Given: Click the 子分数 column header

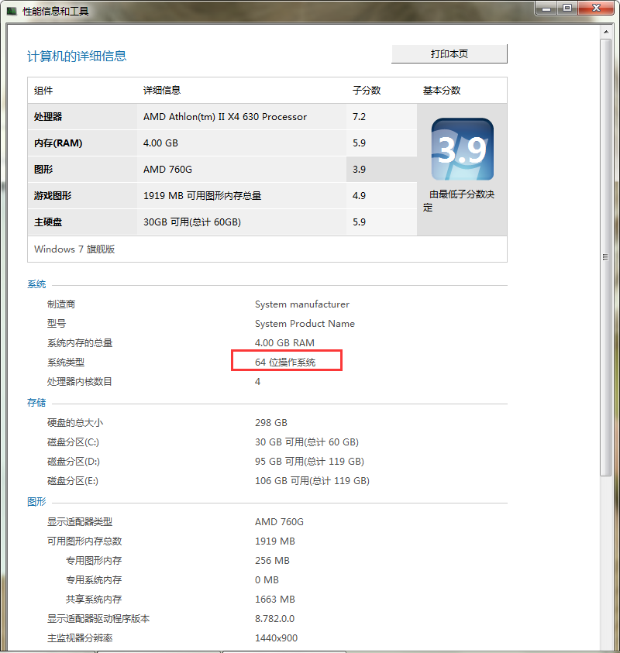Looking at the screenshot, I should [x=367, y=91].
